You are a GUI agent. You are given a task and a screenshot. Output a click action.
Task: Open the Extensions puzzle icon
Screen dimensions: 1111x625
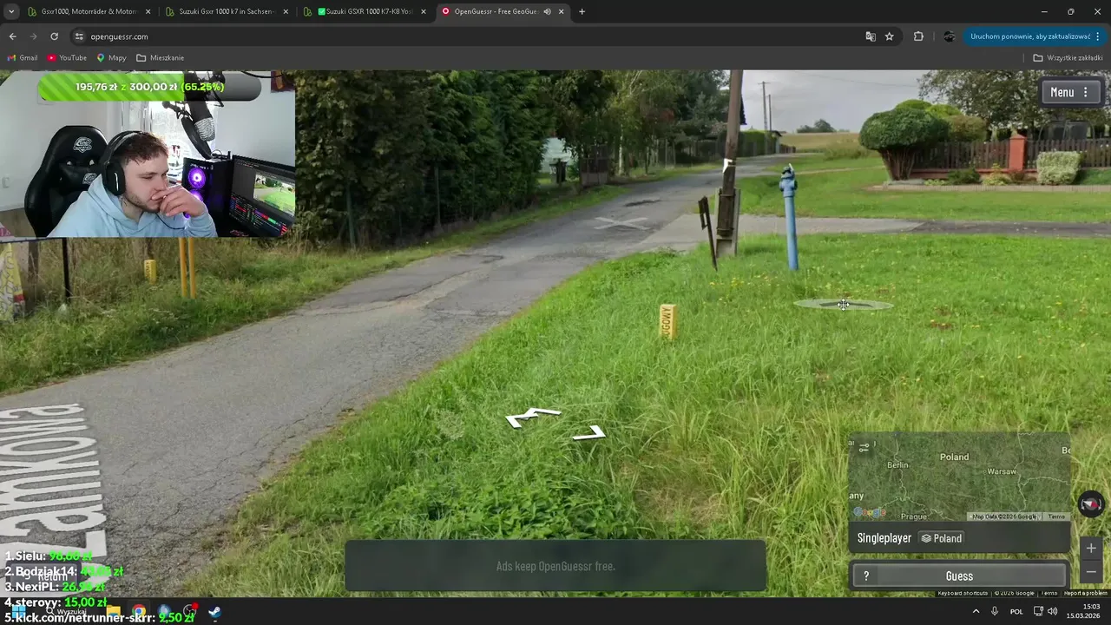[918, 36]
